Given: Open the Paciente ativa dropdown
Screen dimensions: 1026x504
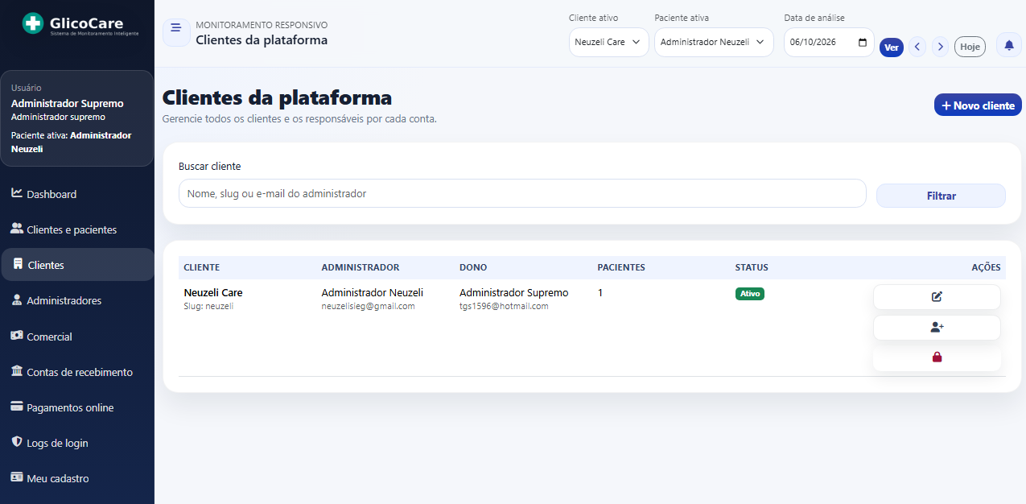Looking at the screenshot, I should click(x=714, y=43).
